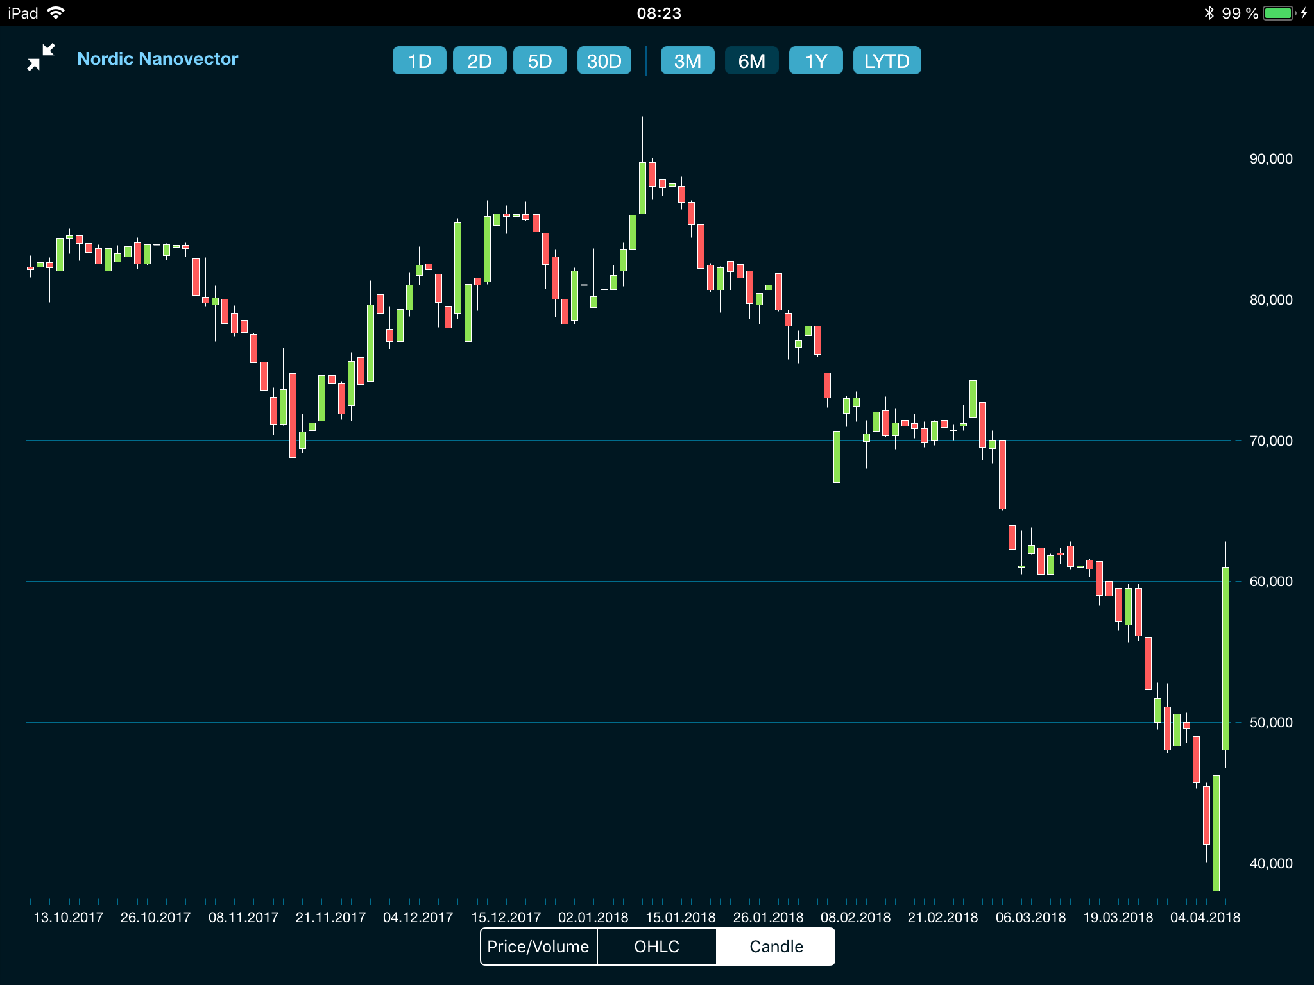Select the Candle chart tab
The height and width of the screenshot is (985, 1314).
776,947
